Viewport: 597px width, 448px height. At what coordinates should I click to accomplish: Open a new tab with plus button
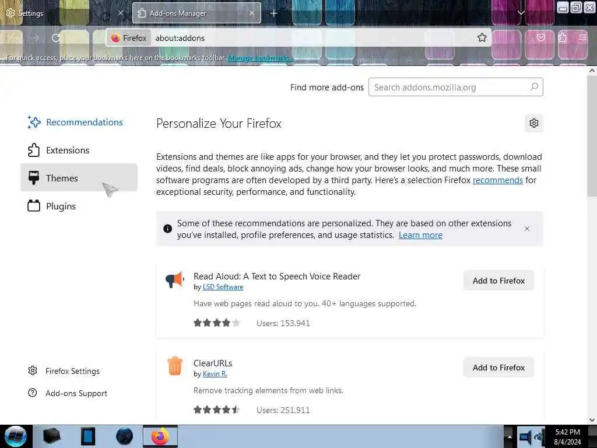(274, 13)
